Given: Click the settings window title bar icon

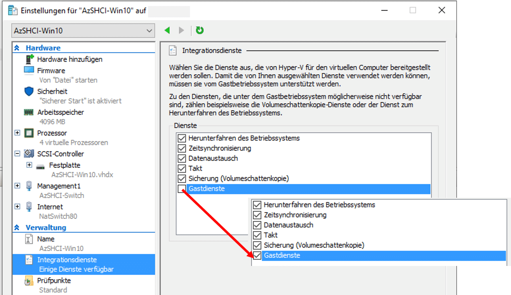Looking at the screenshot, I should coord(13,10).
